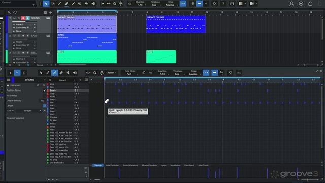
Task: Select Arrow tool in the editor toolbar
Action: click(x=41, y=73)
